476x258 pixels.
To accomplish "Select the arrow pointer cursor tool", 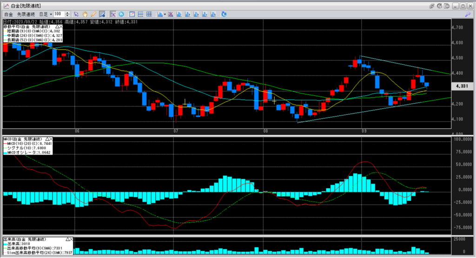I will [x=76, y=14].
